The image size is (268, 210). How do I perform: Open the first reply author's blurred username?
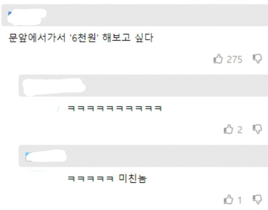(x=54, y=87)
